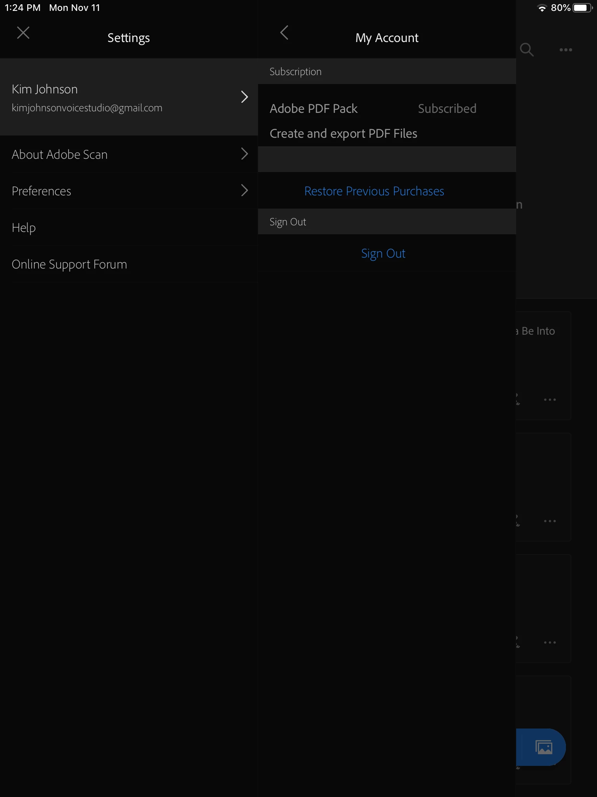597x797 pixels.
Task: Open the search icon in the background library
Action: (527, 49)
